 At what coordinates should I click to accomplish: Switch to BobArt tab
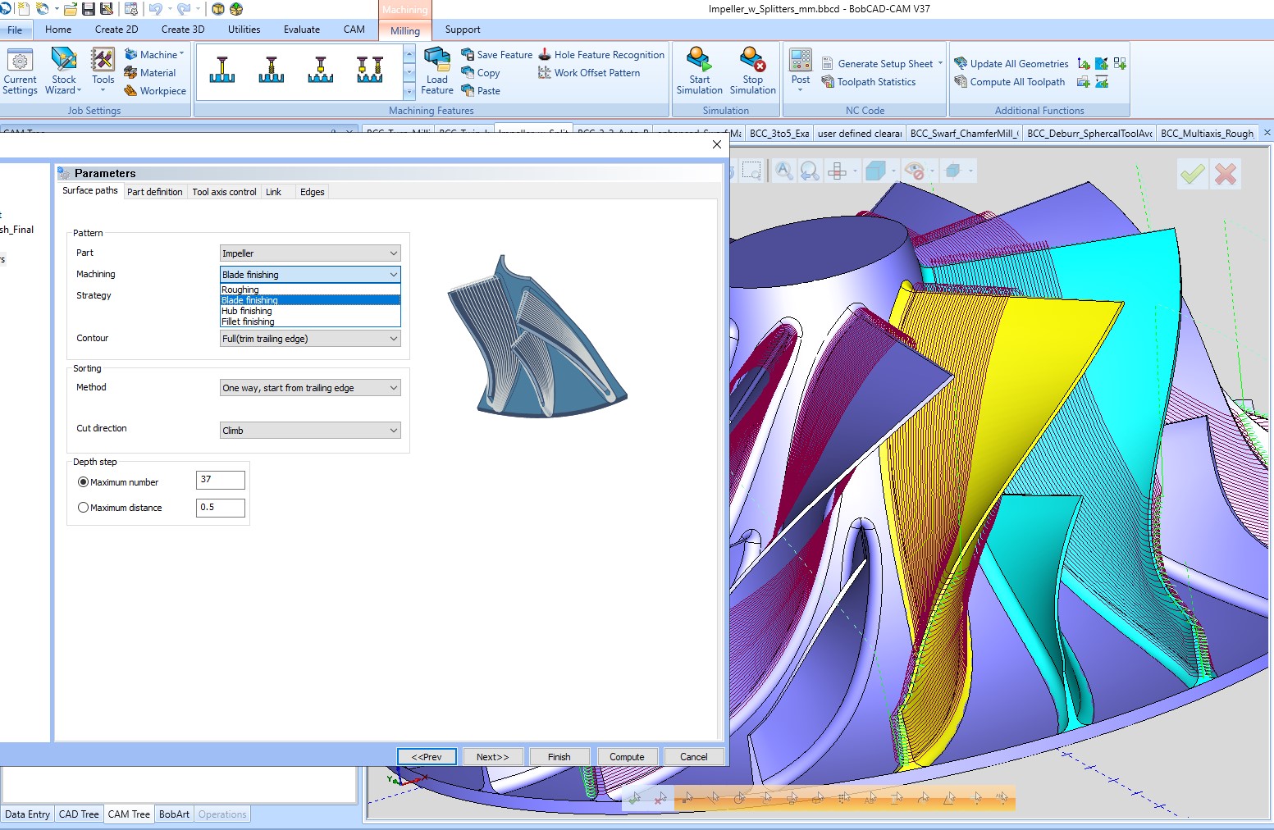174,814
